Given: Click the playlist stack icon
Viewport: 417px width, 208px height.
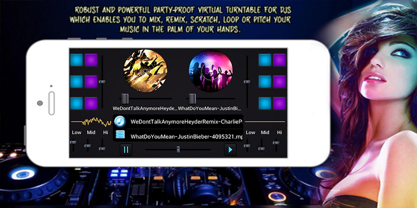Looking at the screenshot, I should [120, 135].
